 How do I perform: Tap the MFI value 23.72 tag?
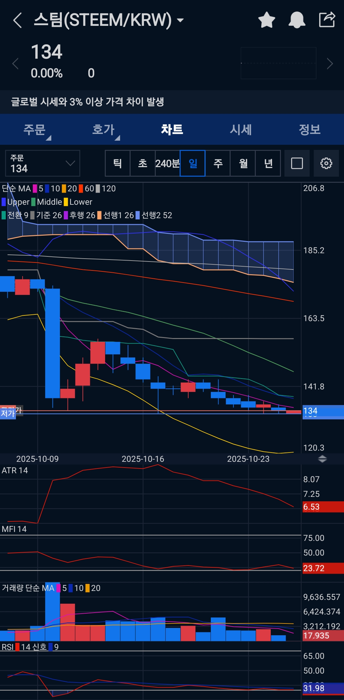pyautogui.click(x=323, y=568)
